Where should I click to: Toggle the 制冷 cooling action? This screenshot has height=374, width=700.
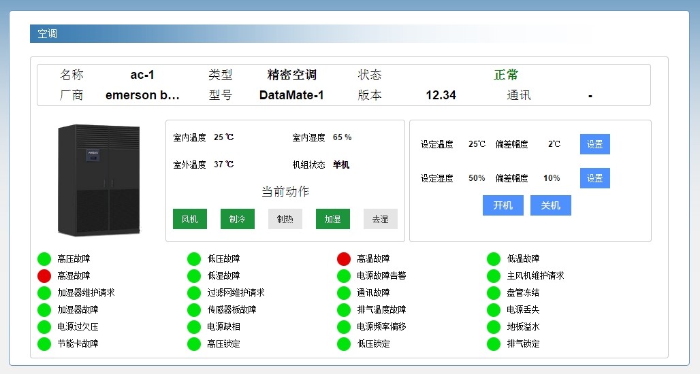point(238,219)
